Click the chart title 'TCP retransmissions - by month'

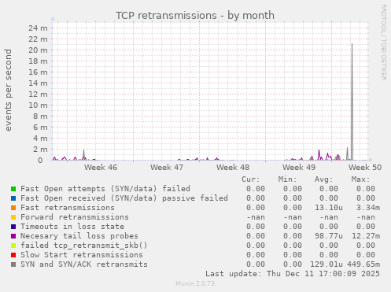point(195,16)
